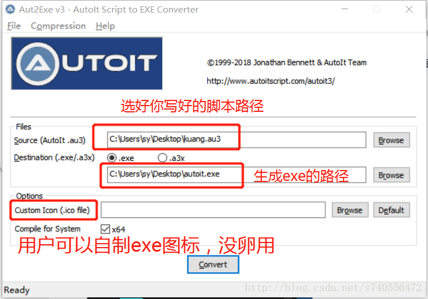The image size is (428, 299).
Task: Click the Convert button
Action: point(213,264)
